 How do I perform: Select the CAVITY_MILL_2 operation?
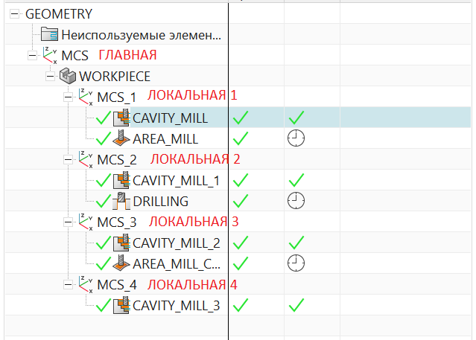pyautogui.click(x=176, y=243)
